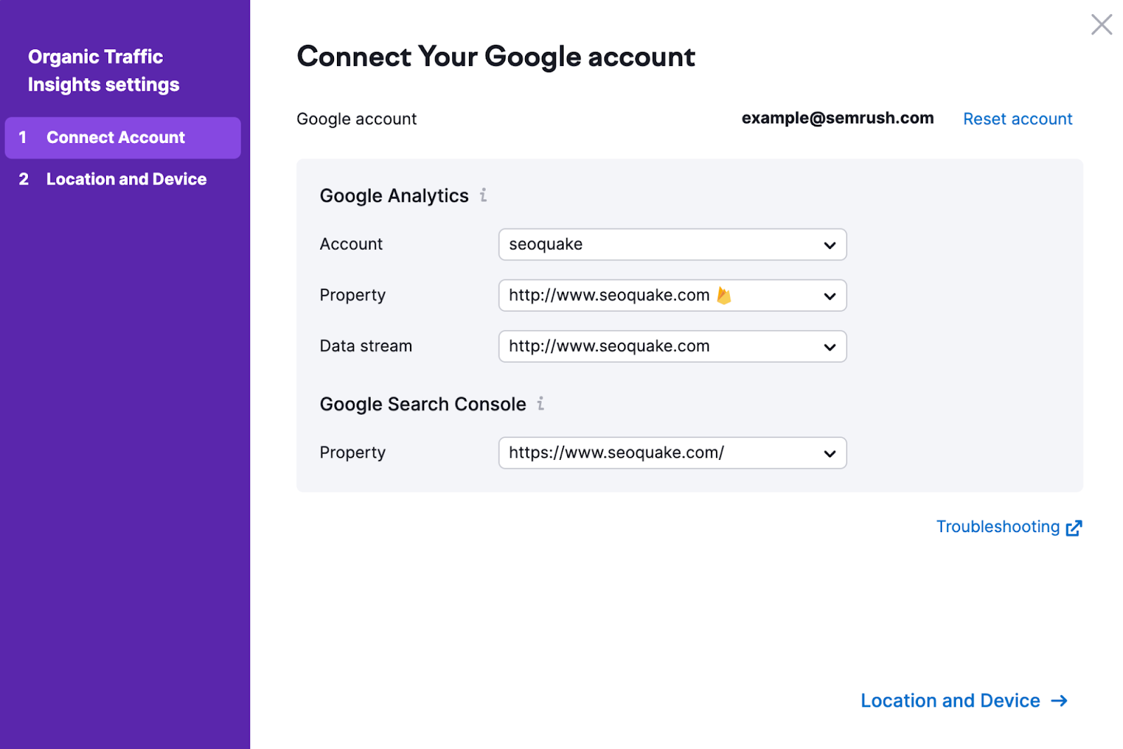
Task: Close the settings dialog with X icon
Action: [x=1101, y=25]
